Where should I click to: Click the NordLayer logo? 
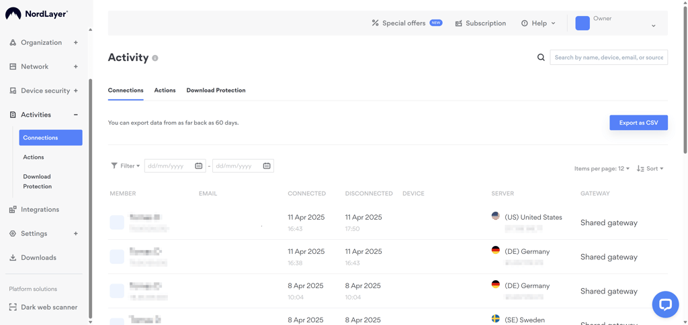coord(36,13)
